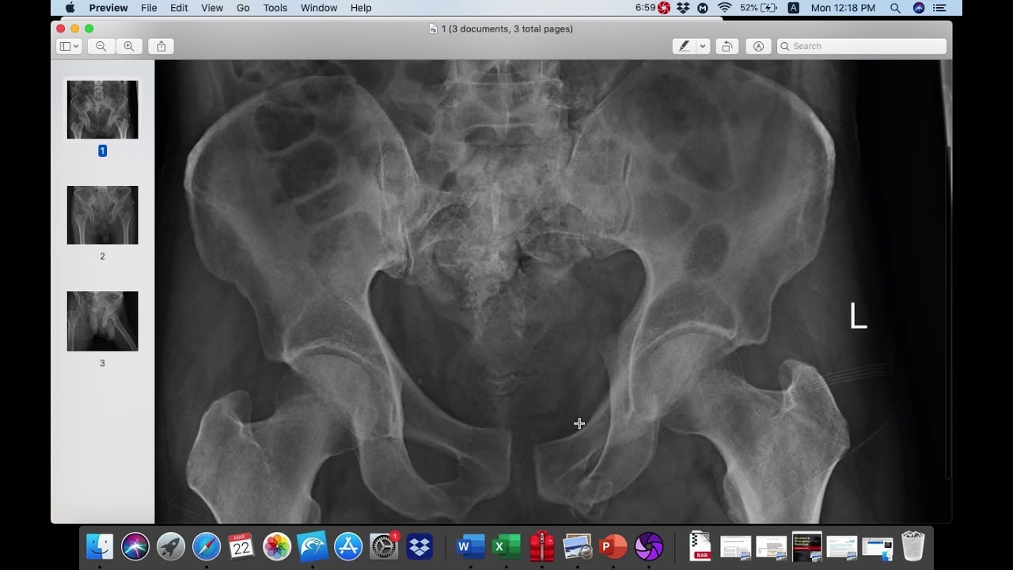Click the circular M menu bar icon
This screenshot has width=1013, height=570.
[x=703, y=8]
